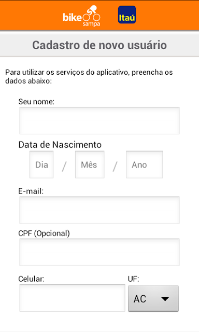Image resolution: width=199 pixels, height=332 pixels.
Task: Tap the Bike Sampa logo
Action: [x=81, y=16]
